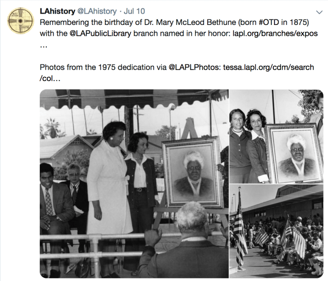Open the @LAPLPhotos mention
Viewport: 328px width, 281px height.
tap(194, 67)
